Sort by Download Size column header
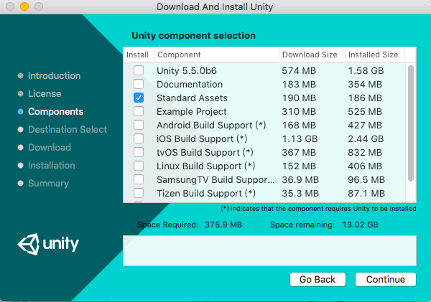Screen dimensions: 431x302 click(x=310, y=55)
